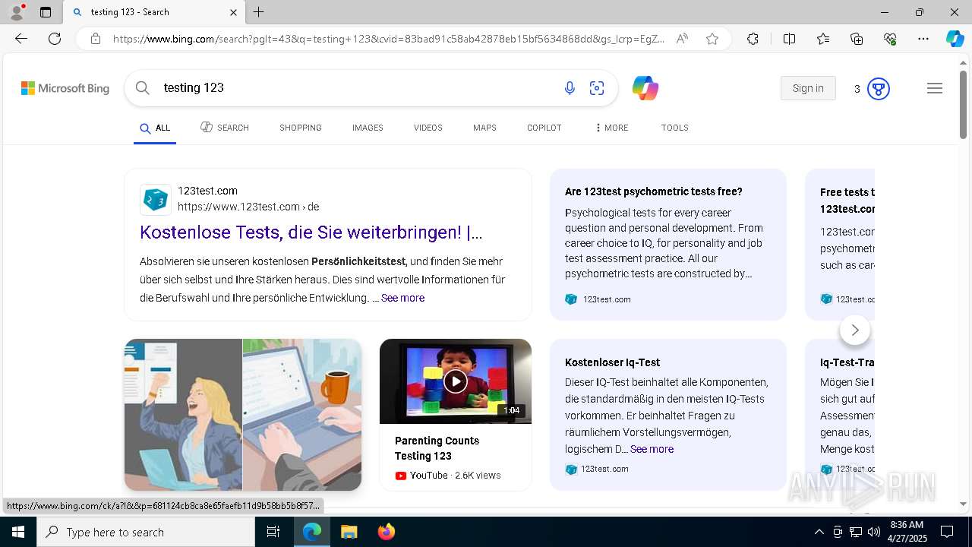Open Collections icon

857,39
